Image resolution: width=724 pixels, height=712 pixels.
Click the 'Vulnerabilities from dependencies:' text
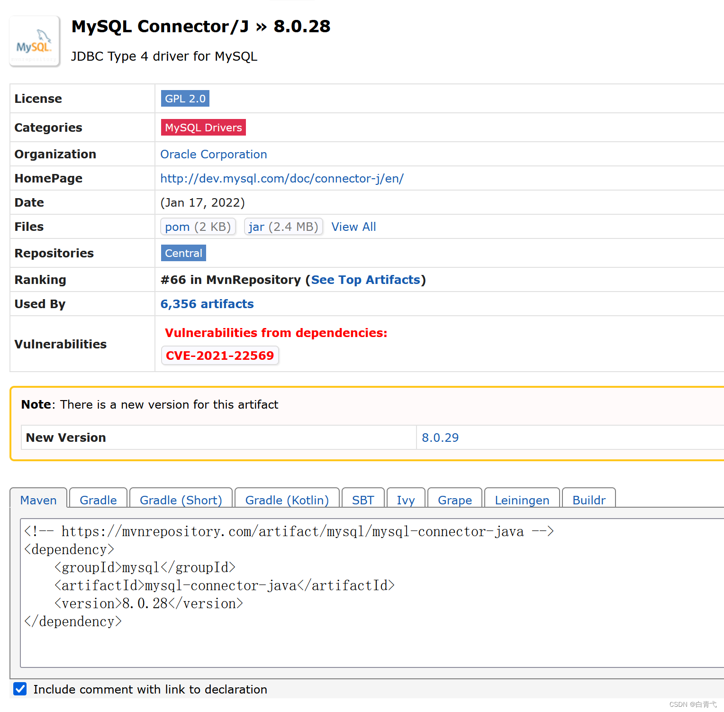(x=276, y=333)
